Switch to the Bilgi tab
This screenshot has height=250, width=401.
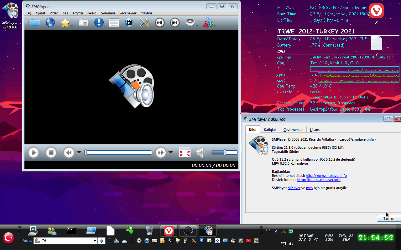click(253, 129)
